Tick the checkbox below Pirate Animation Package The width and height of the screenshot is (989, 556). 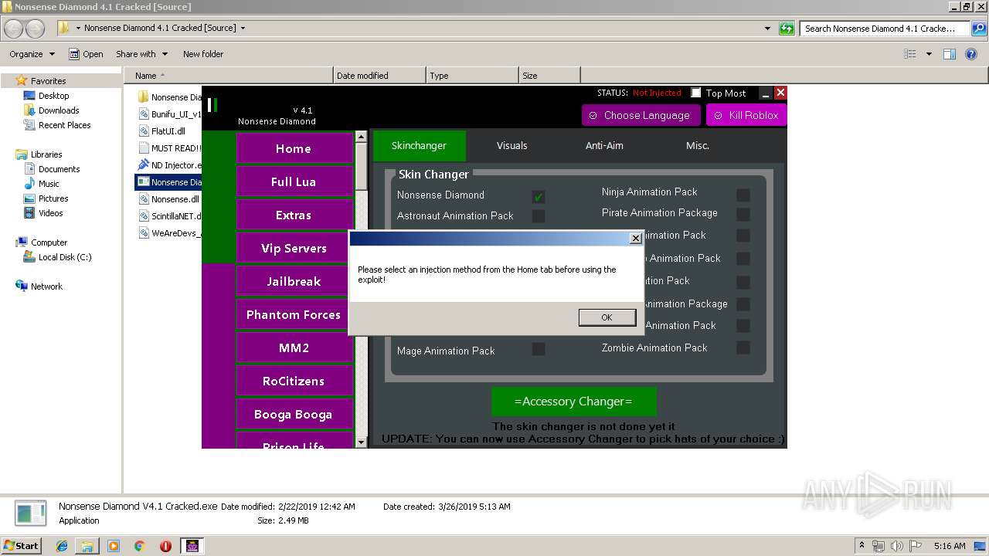(743, 236)
